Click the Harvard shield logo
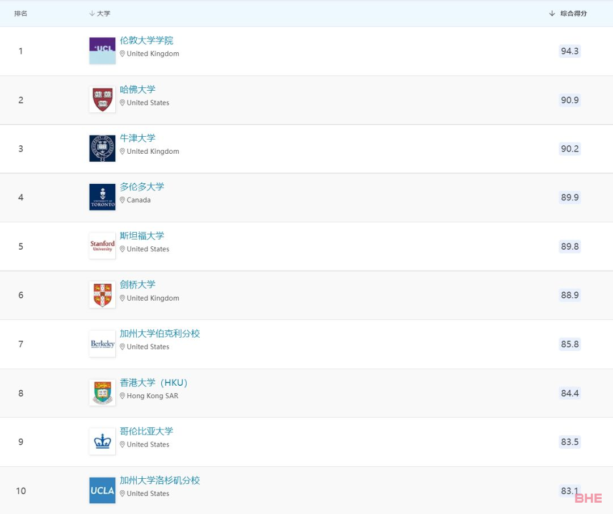This screenshot has height=514, width=613. [102, 100]
